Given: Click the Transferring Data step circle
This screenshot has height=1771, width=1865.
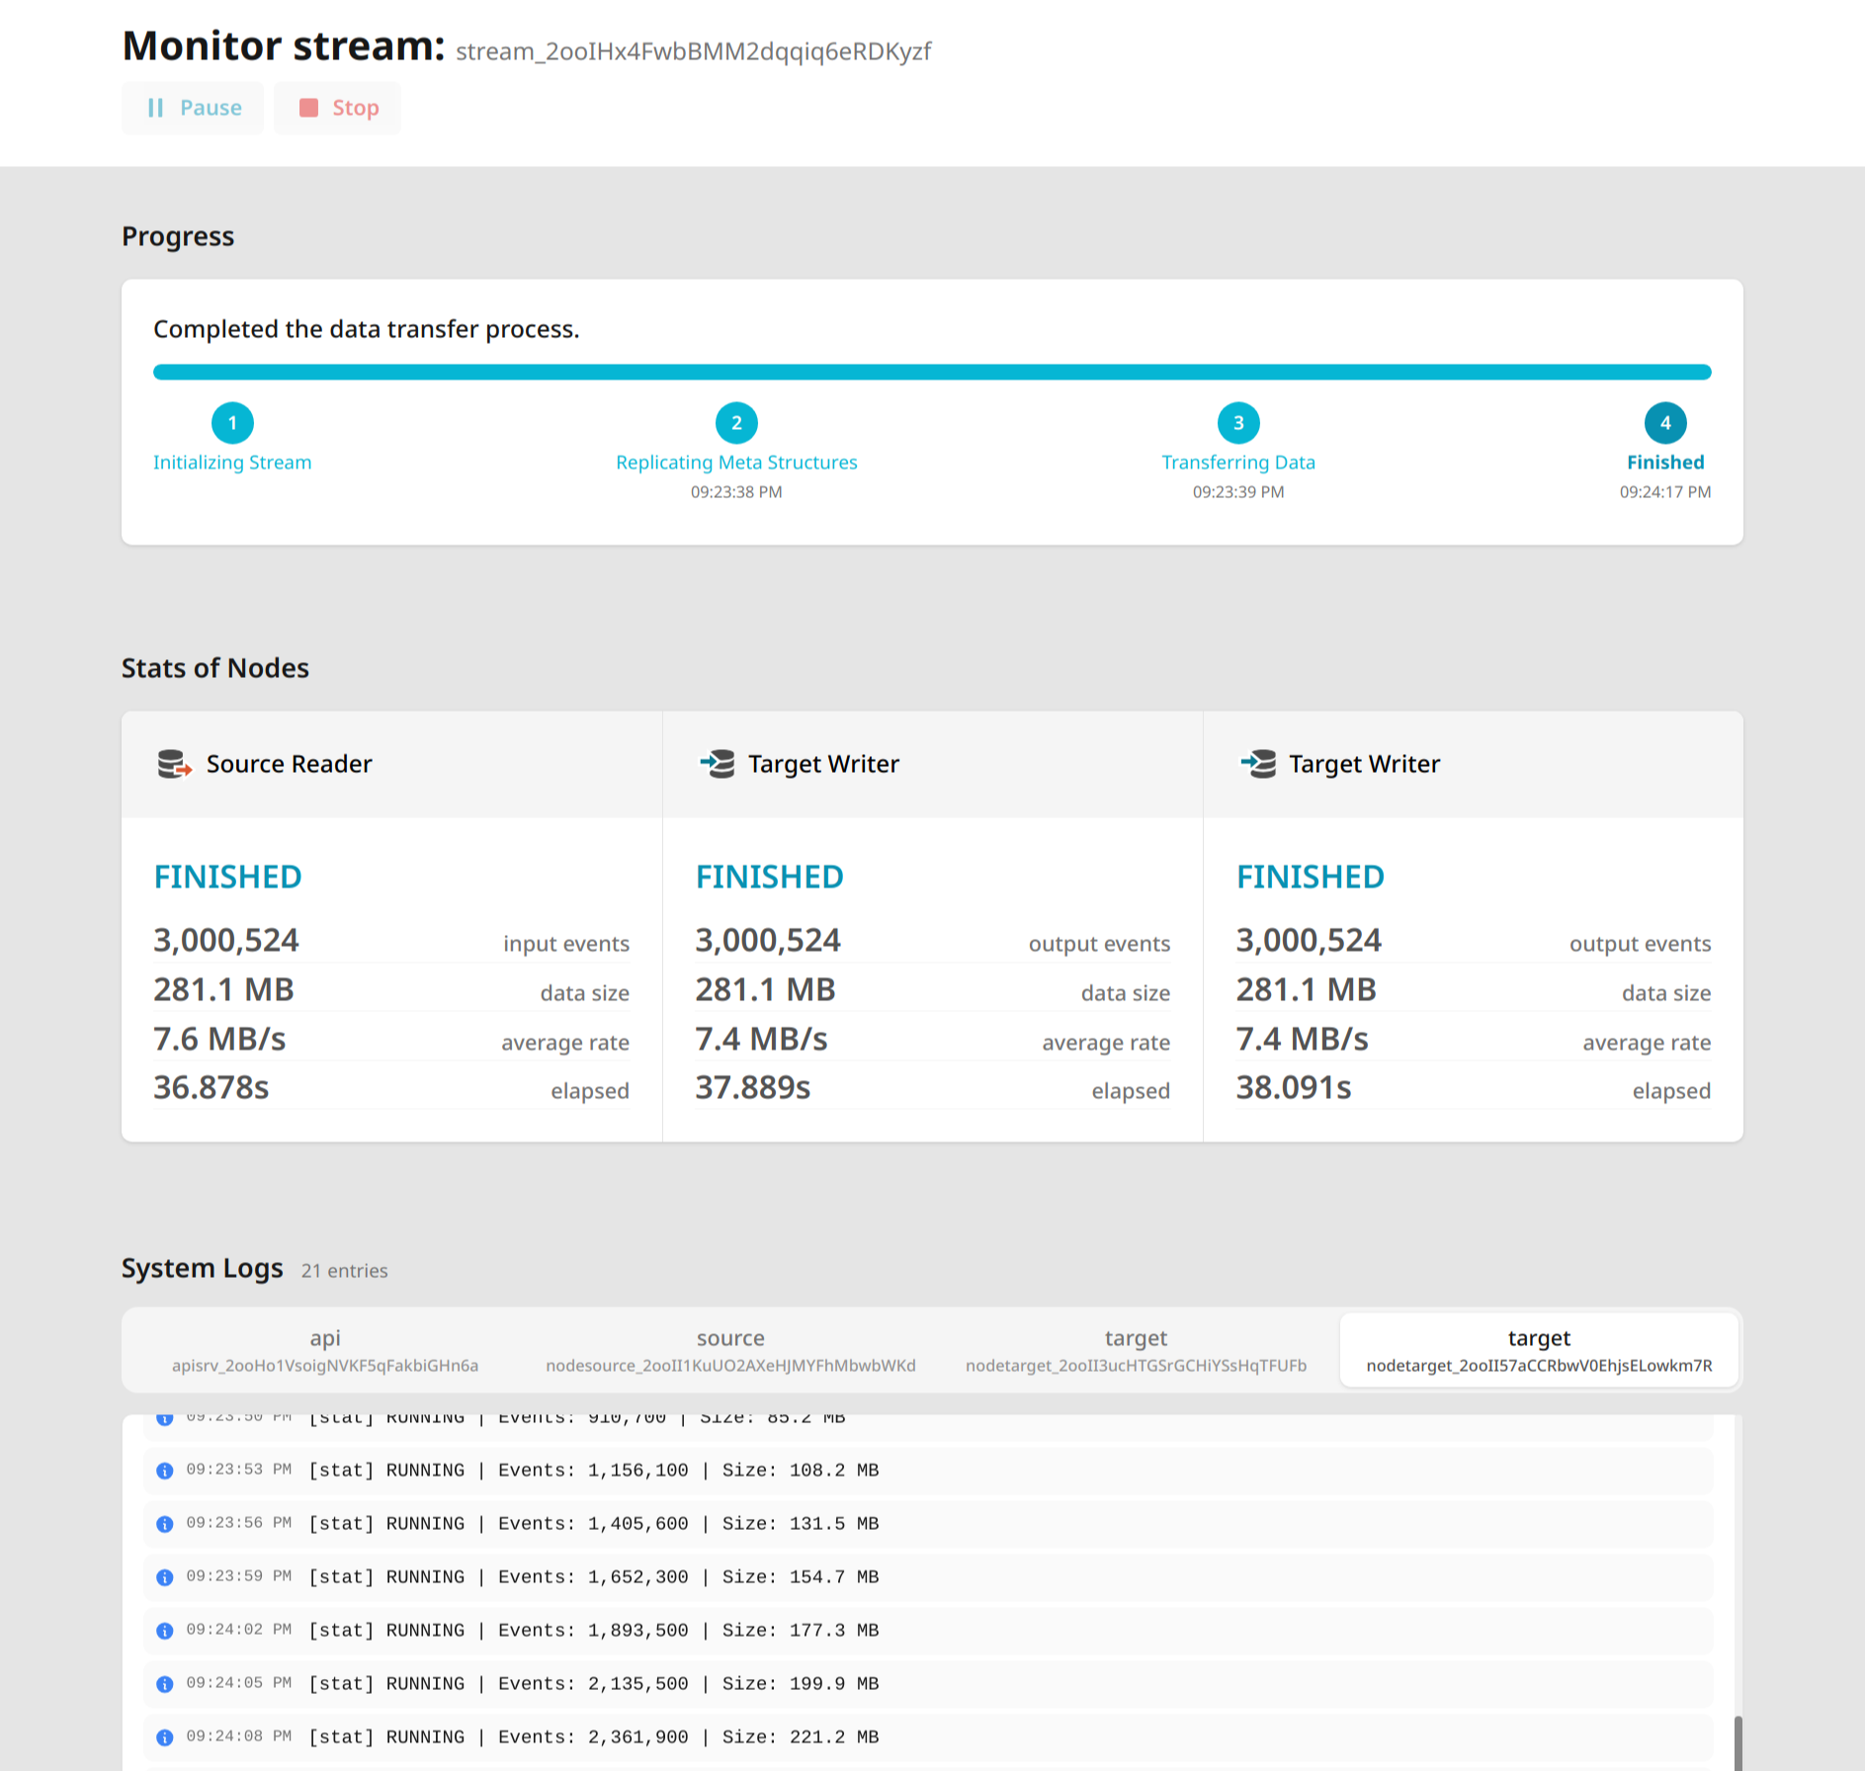Looking at the screenshot, I should click(x=1237, y=424).
